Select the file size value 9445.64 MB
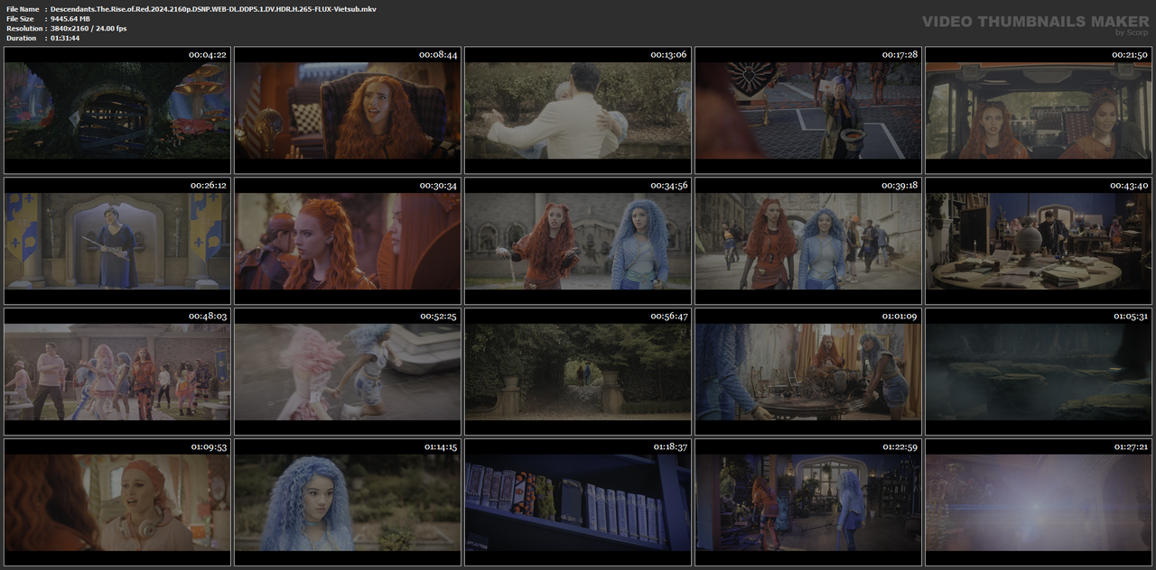The image size is (1156, 570). (x=70, y=19)
